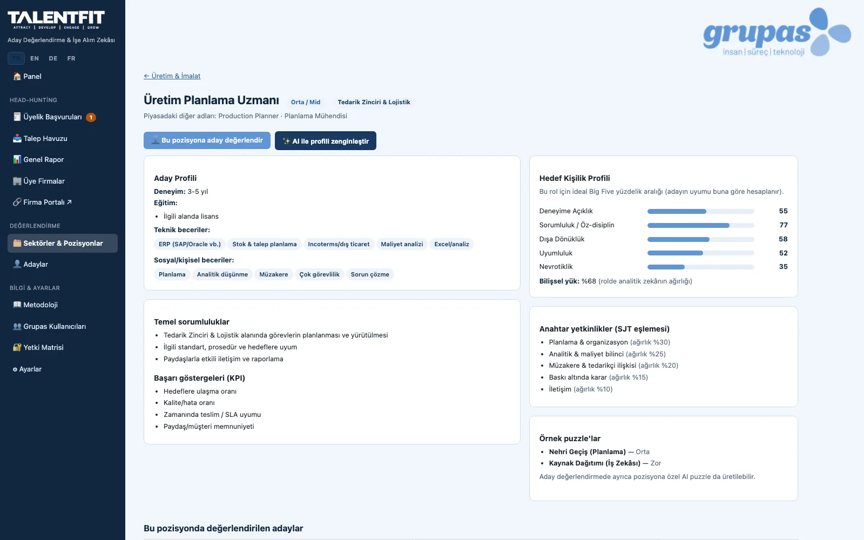Switch language to EN
Viewport: 864px width, 540px height.
[x=35, y=58]
